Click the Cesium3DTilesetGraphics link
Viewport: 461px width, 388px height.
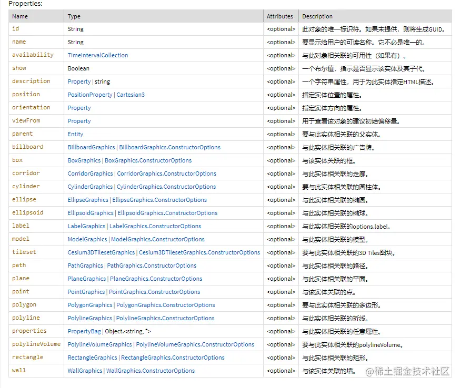point(101,252)
